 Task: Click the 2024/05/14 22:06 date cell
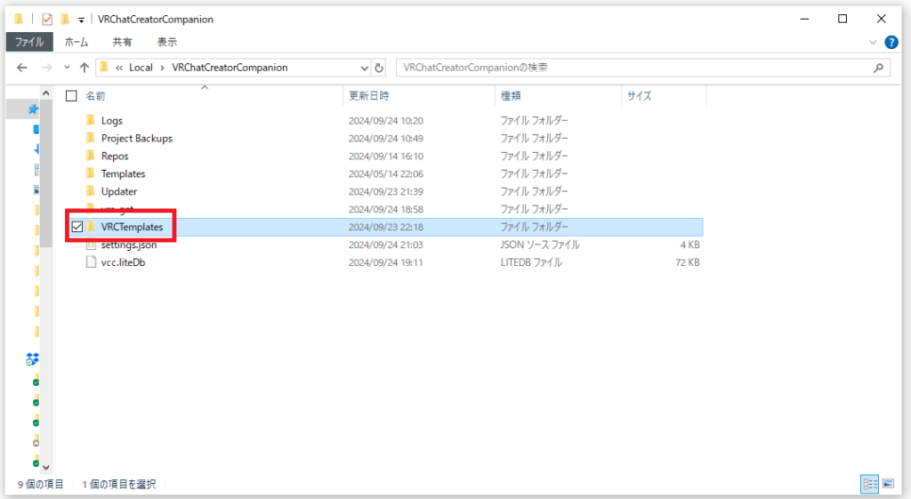coord(386,173)
